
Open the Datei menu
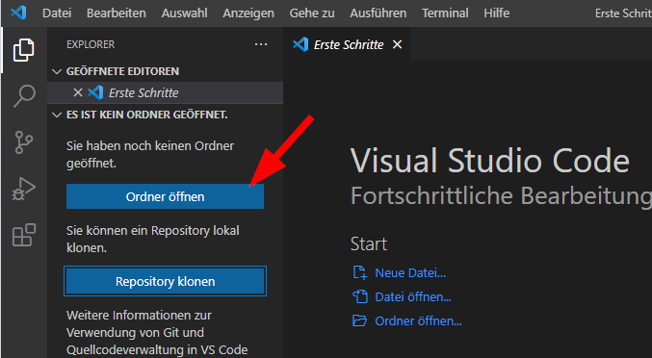[x=57, y=13]
